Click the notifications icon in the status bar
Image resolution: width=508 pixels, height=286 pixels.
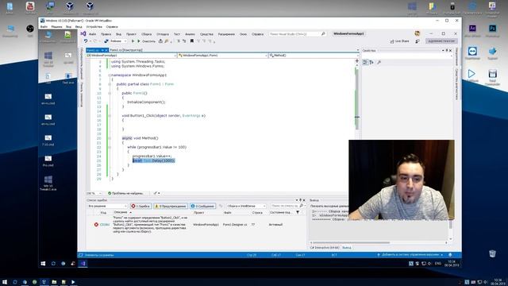pos(450,255)
